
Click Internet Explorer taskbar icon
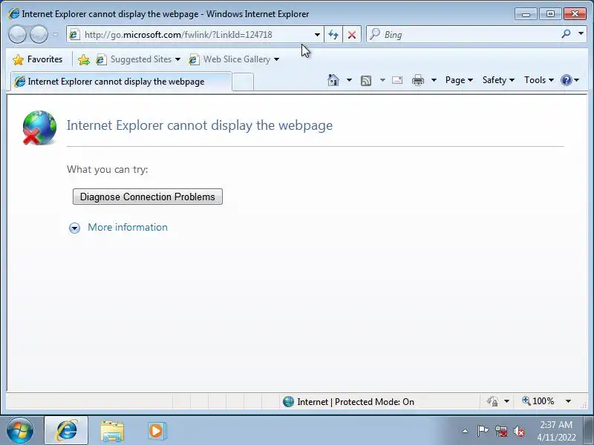(66, 431)
